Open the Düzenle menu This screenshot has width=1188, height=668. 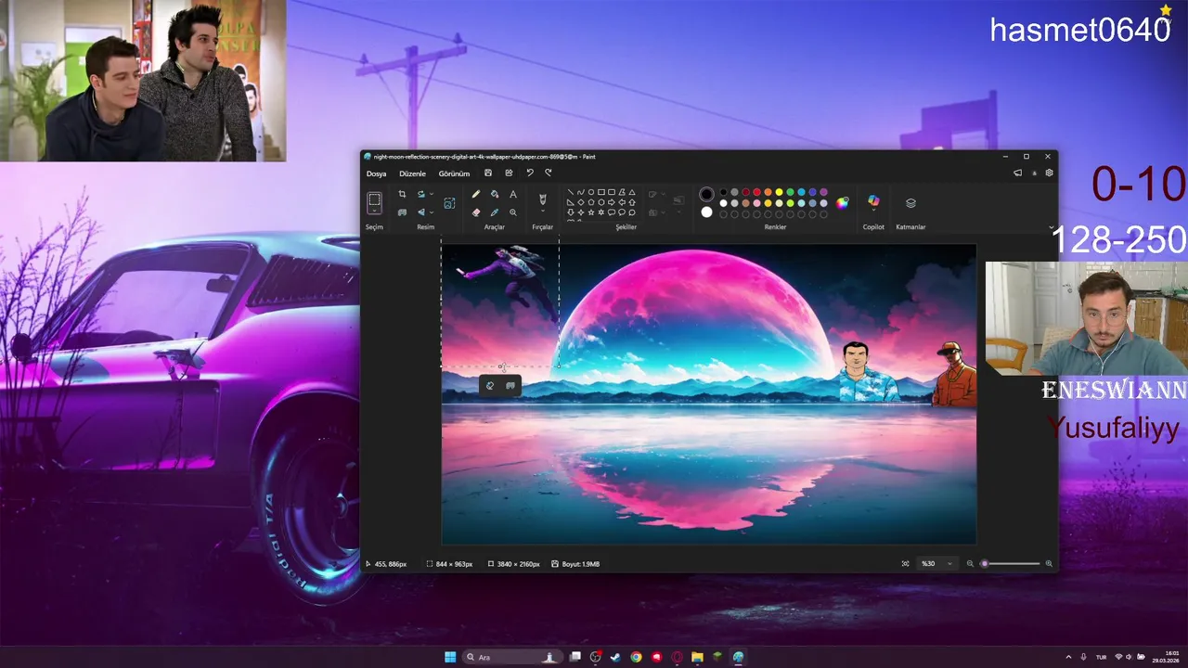pyautogui.click(x=412, y=173)
